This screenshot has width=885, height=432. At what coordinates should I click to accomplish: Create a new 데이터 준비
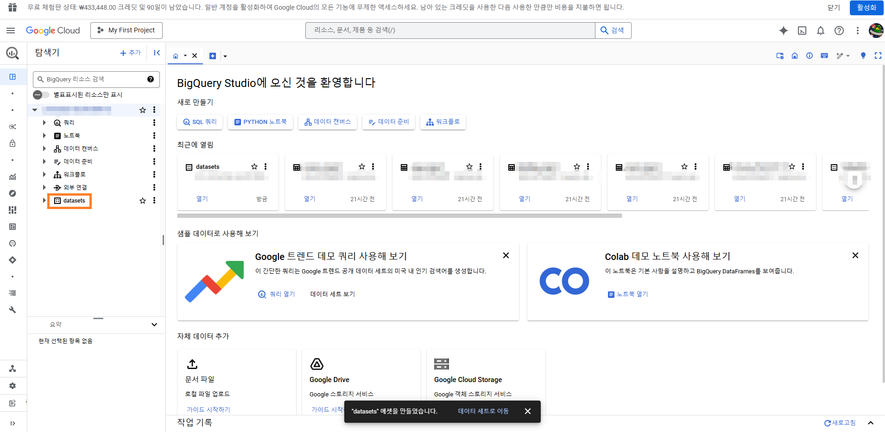coord(388,122)
